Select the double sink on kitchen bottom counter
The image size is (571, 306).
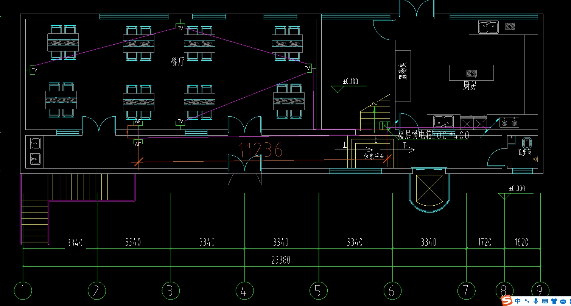443,122
